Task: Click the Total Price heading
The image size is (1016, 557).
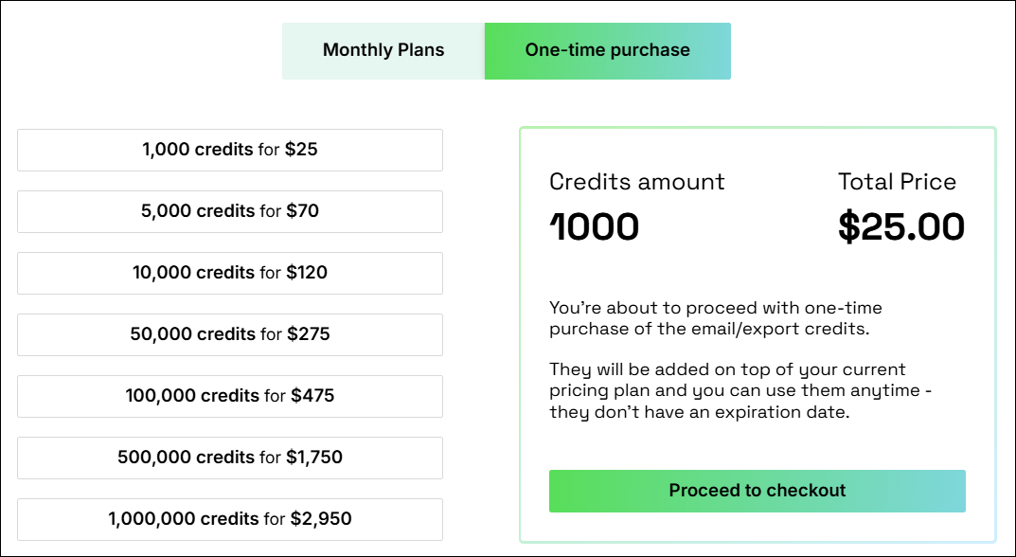Action: (897, 181)
